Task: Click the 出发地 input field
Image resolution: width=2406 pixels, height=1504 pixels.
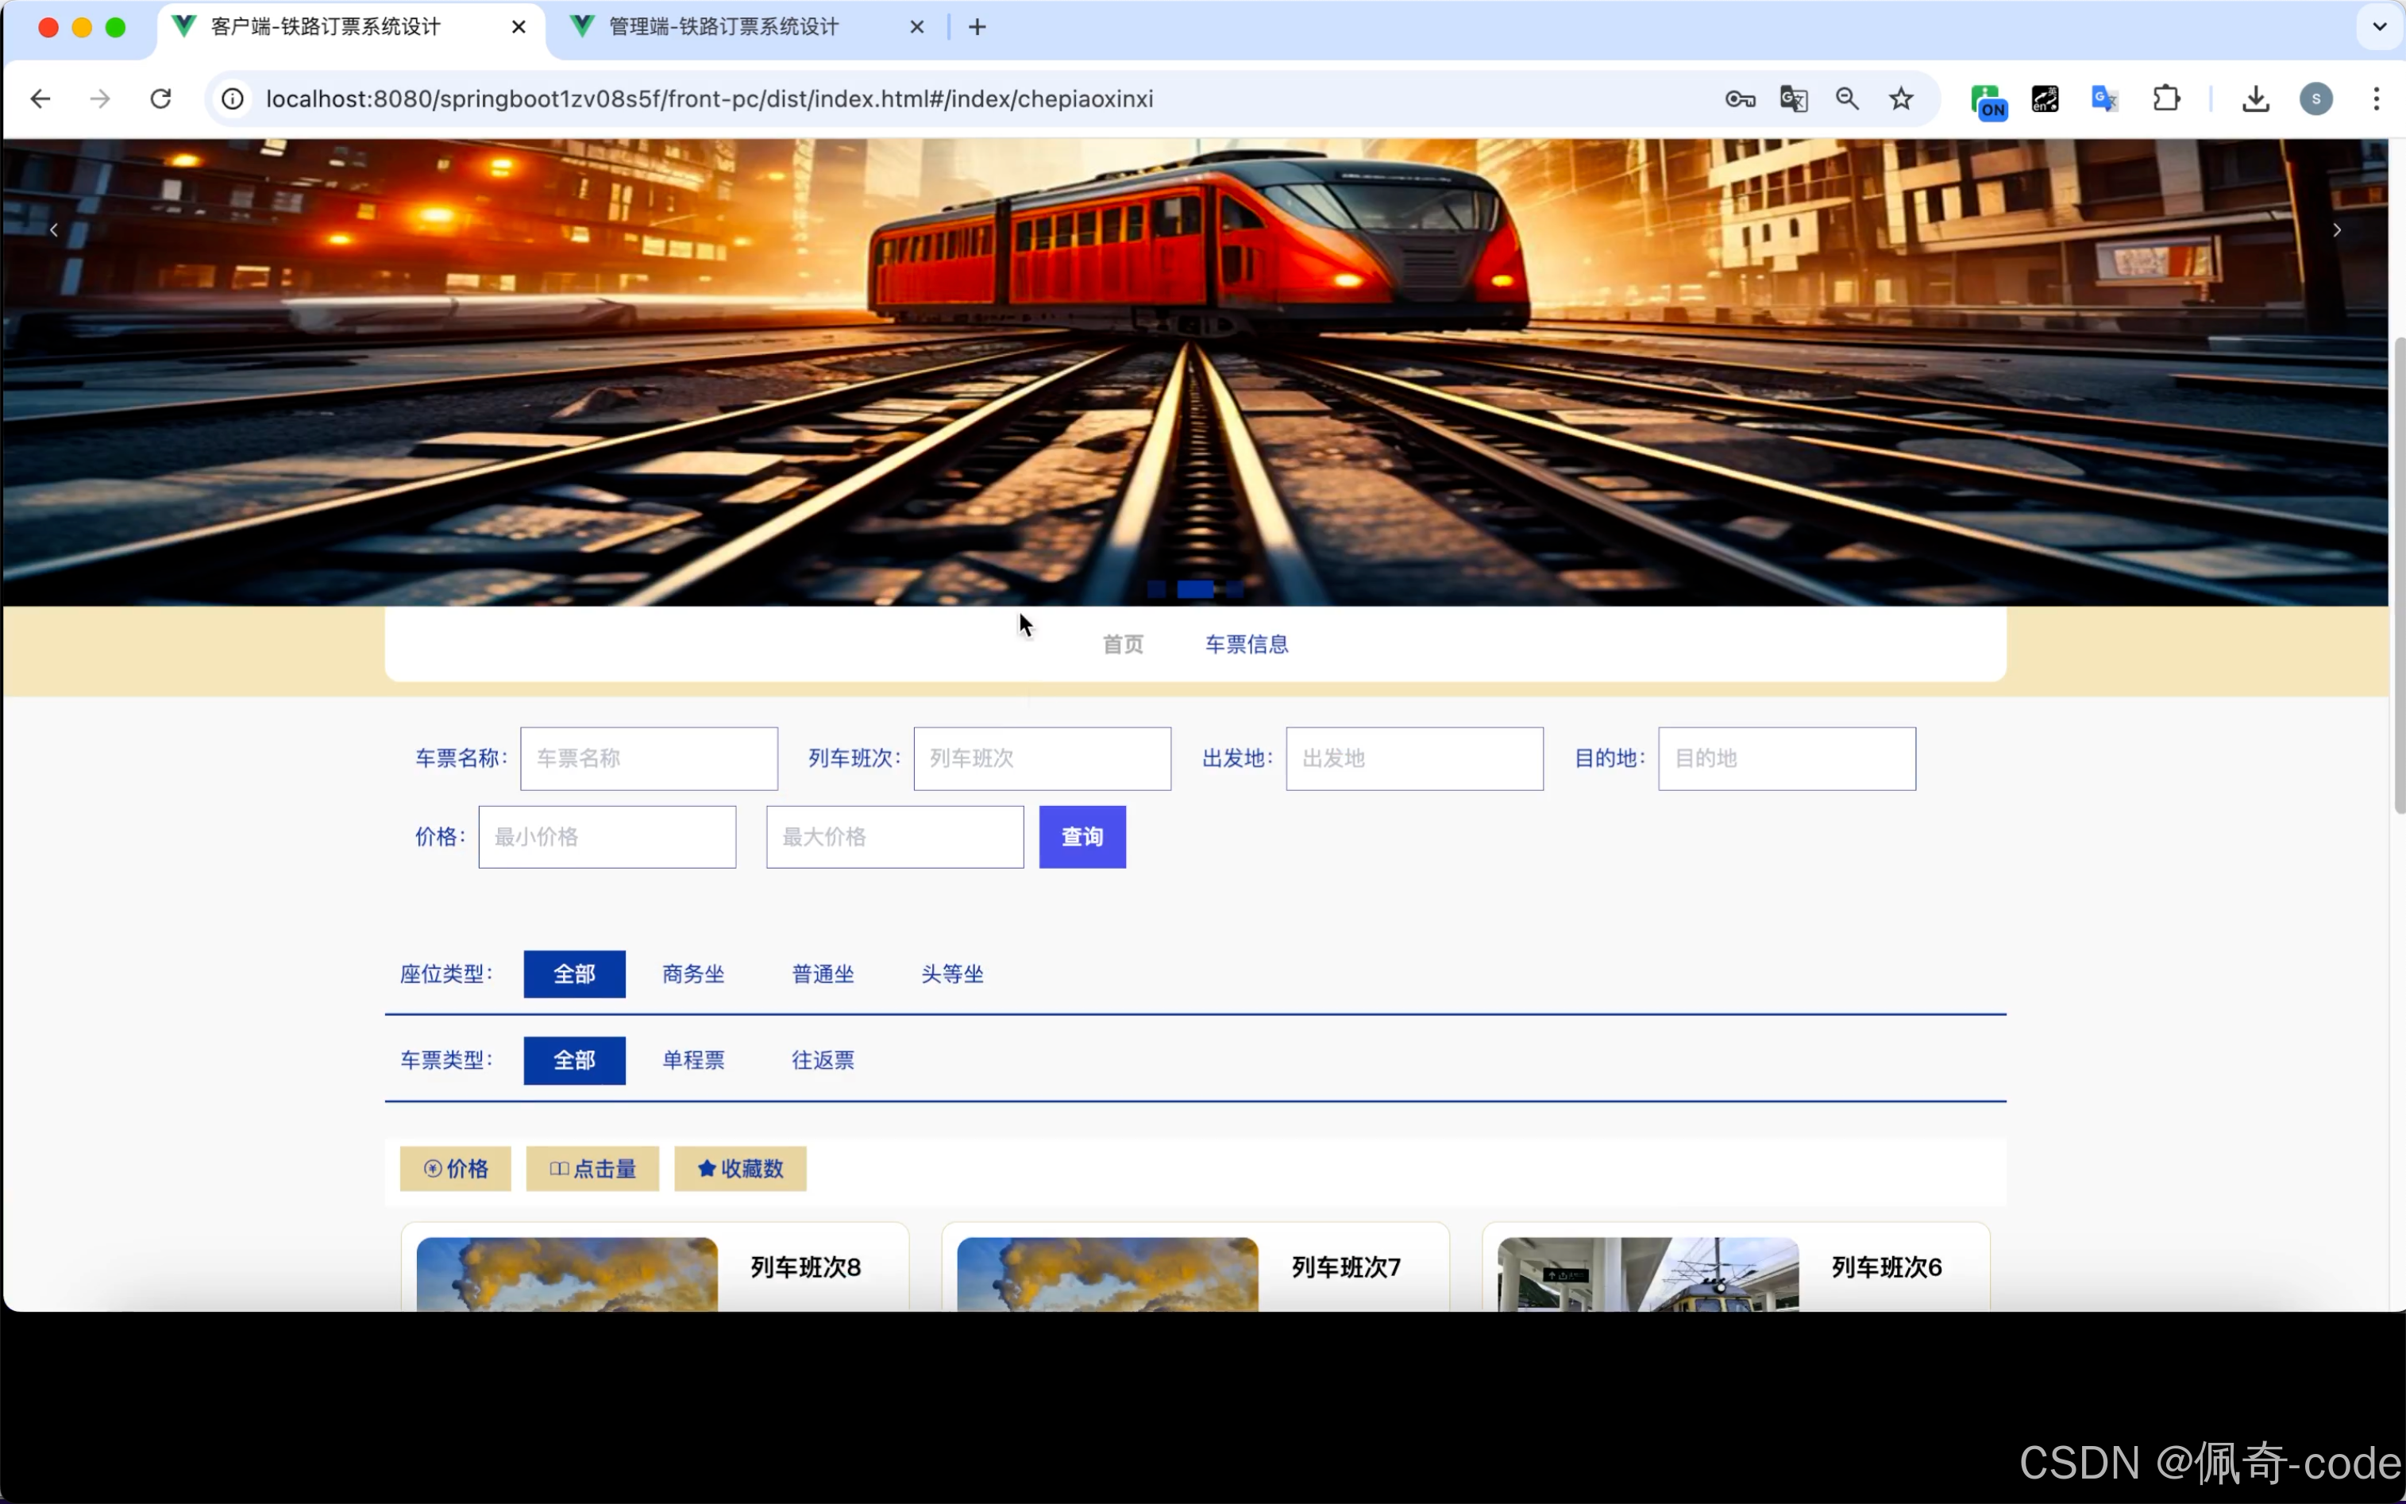Action: [1413, 759]
